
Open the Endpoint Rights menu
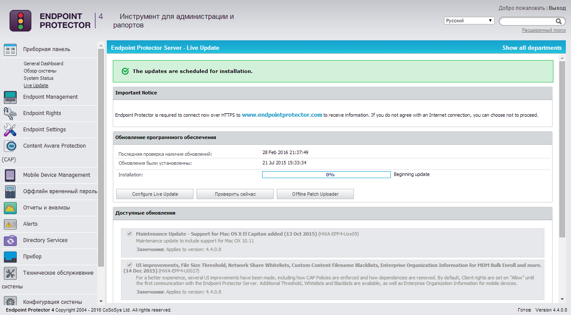click(42, 113)
